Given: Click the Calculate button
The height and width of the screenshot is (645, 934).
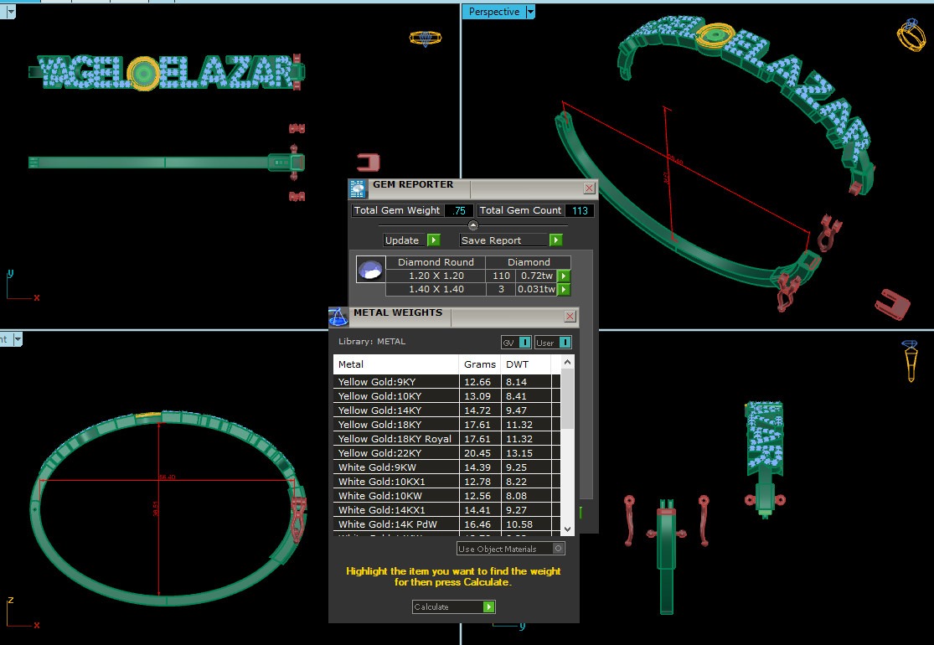Looking at the screenshot, I should click(x=453, y=606).
